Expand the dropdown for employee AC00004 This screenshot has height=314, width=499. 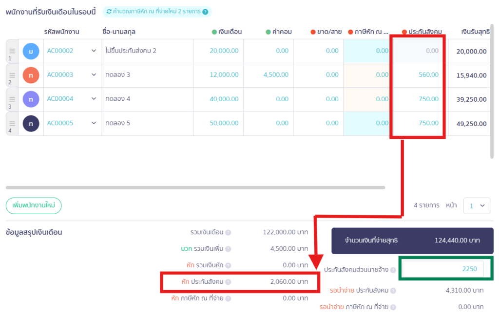tap(94, 99)
